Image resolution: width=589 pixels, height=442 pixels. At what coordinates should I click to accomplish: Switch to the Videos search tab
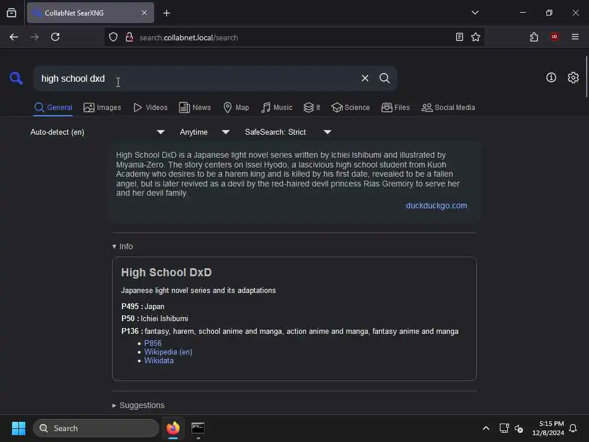click(x=151, y=108)
